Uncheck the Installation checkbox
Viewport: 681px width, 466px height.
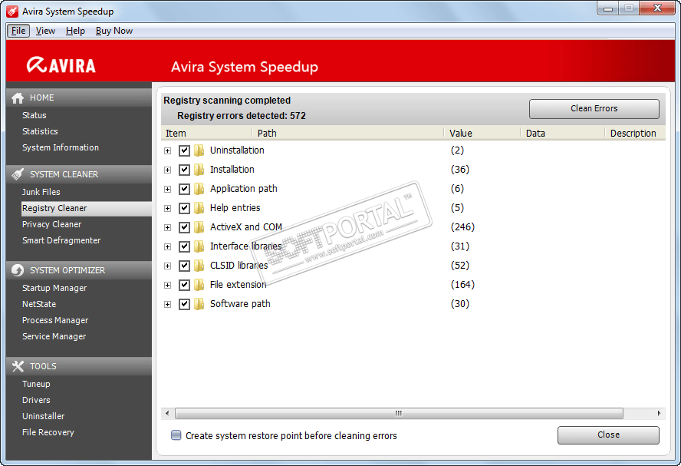[x=184, y=170]
